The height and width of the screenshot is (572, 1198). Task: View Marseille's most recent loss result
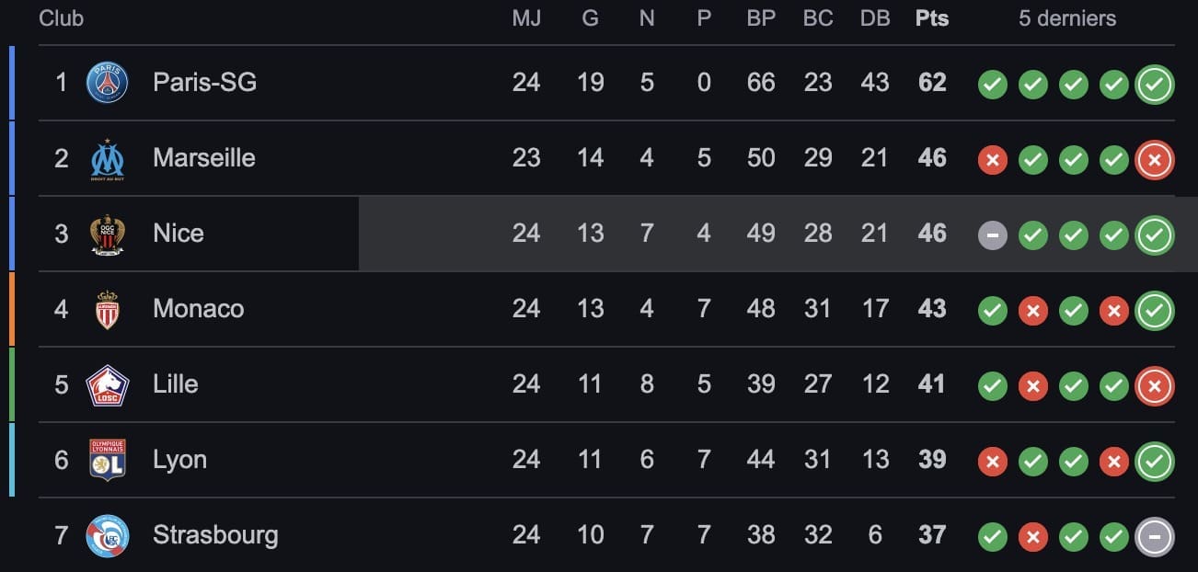pyautogui.click(x=1155, y=160)
